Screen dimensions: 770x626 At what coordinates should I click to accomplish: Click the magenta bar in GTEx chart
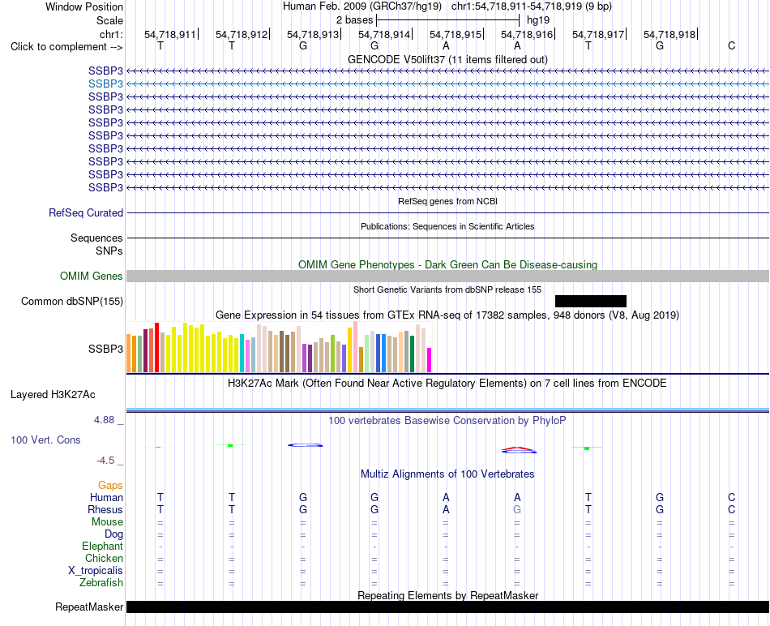coord(430,360)
